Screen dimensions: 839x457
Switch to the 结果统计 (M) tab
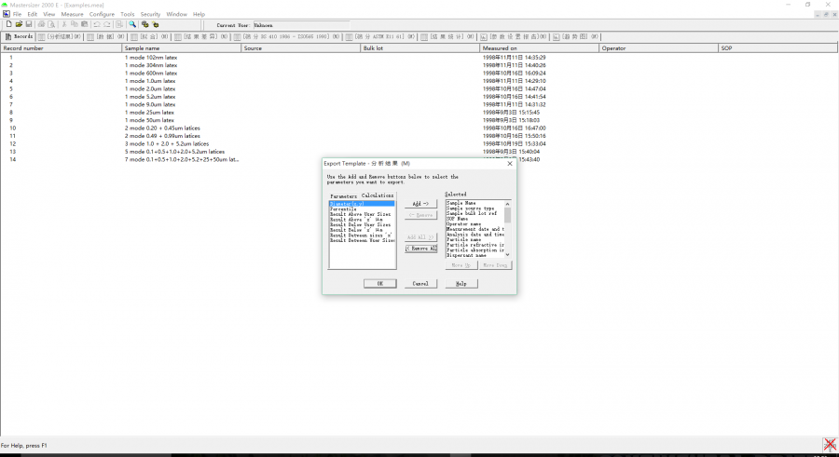coord(447,37)
